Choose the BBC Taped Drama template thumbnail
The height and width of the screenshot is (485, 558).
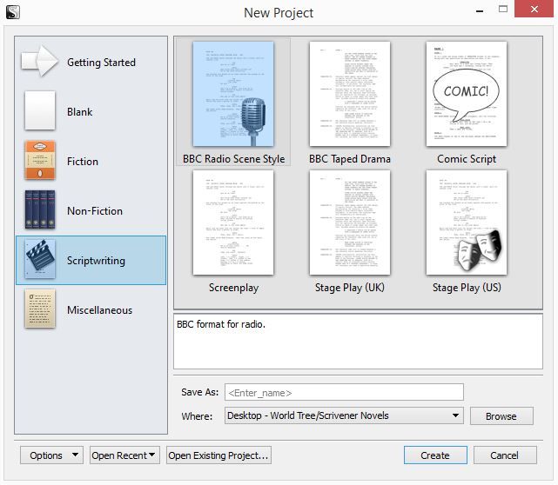(350, 94)
